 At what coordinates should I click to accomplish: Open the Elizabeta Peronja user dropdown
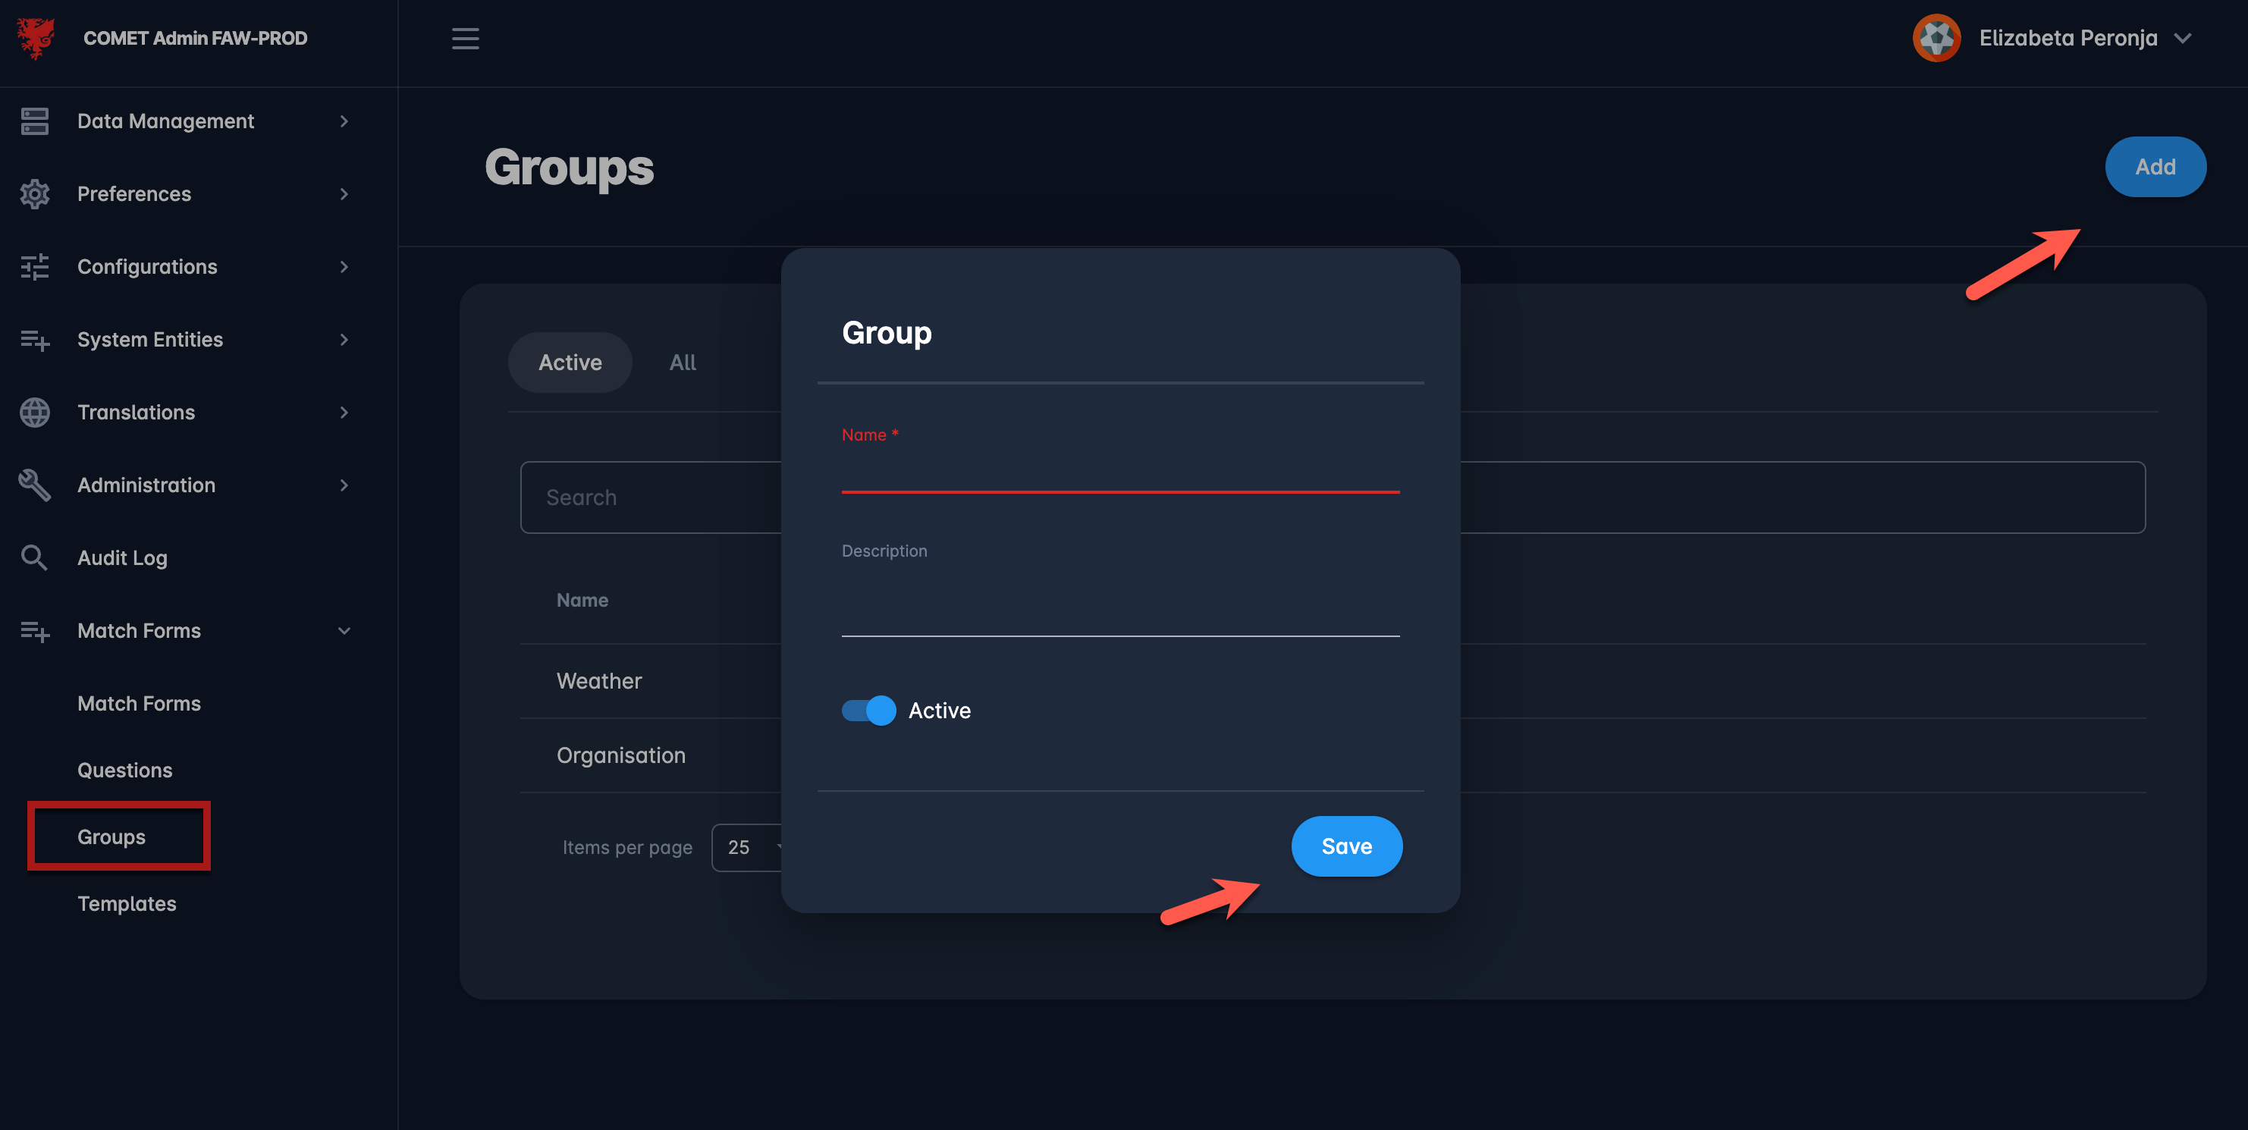[2183, 39]
